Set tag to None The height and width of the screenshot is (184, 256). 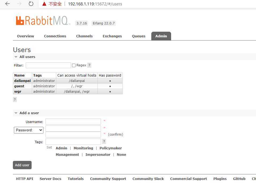[x=122, y=154]
